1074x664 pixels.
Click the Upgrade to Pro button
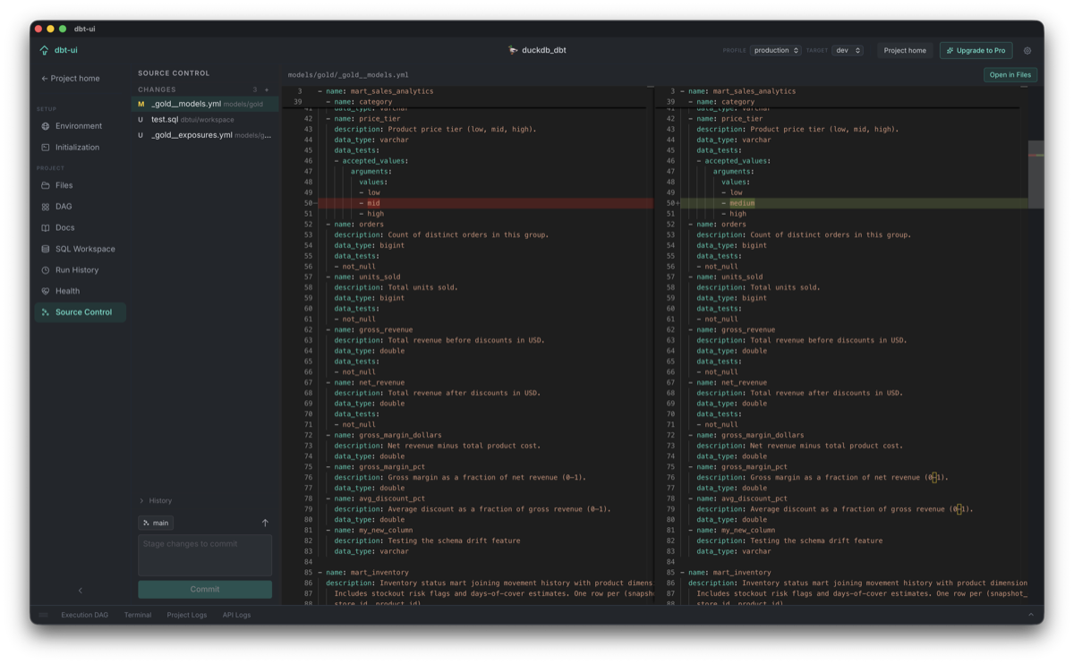point(976,51)
